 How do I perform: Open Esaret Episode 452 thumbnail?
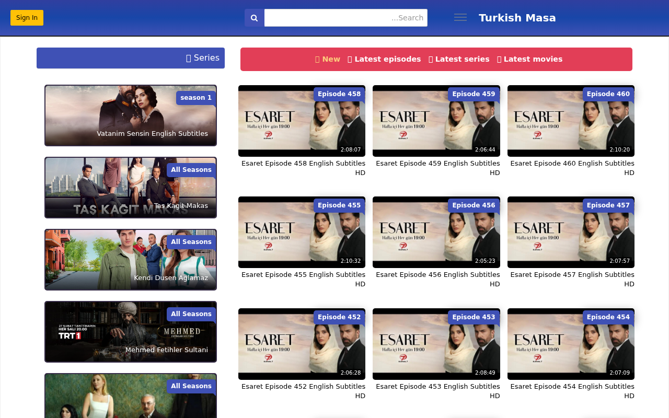point(302,344)
